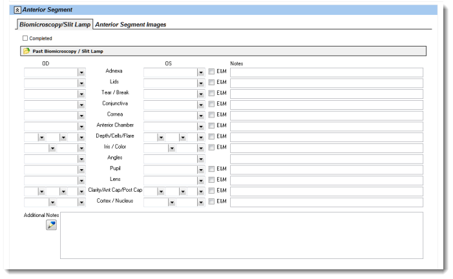Viewport: 453px width, 279px height.
Task: Check E&M box for Pupil
Action: click(x=211, y=169)
